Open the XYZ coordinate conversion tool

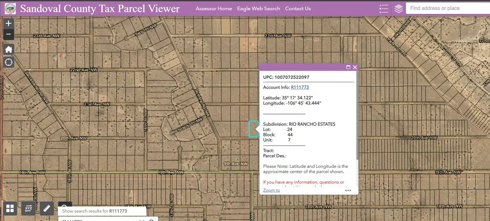(x=29, y=209)
